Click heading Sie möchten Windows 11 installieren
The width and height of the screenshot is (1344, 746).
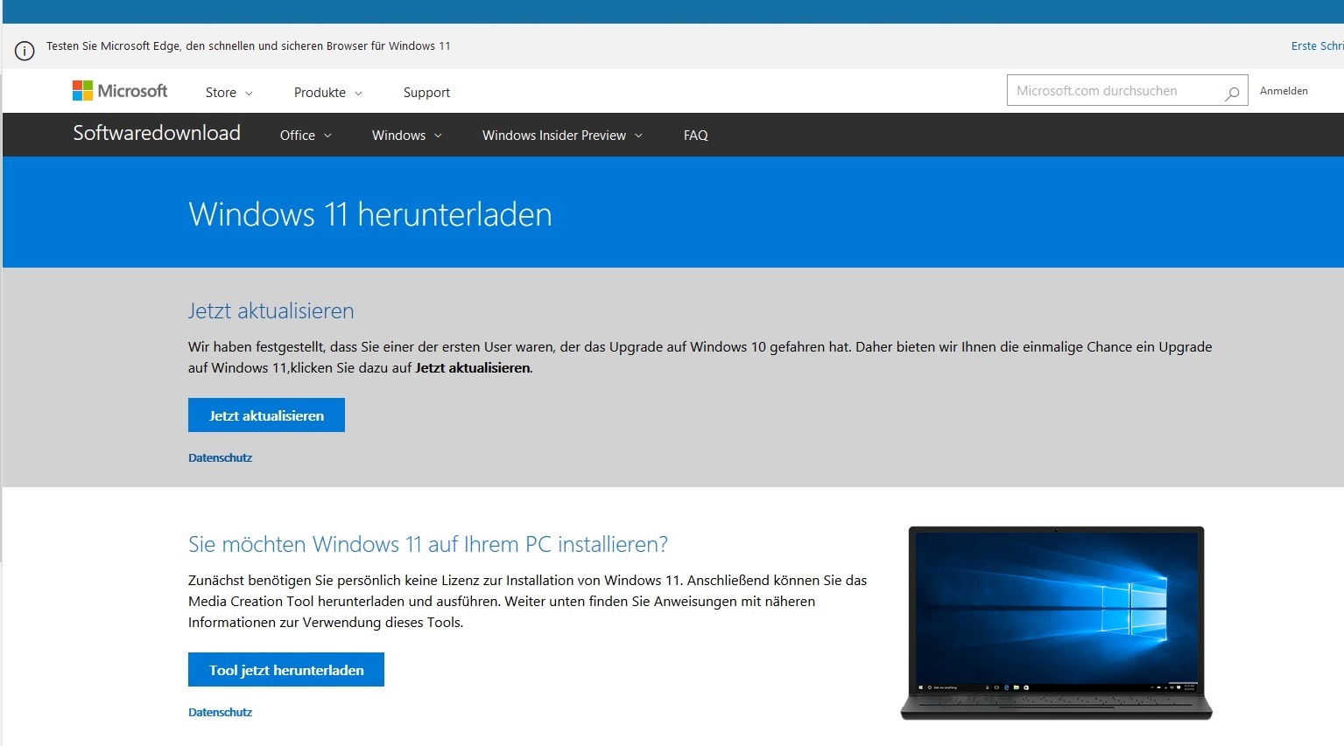(x=428, y=544)
